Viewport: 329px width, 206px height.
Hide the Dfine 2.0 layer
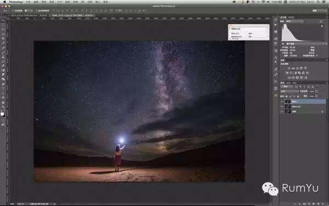(x=282, y=107)
